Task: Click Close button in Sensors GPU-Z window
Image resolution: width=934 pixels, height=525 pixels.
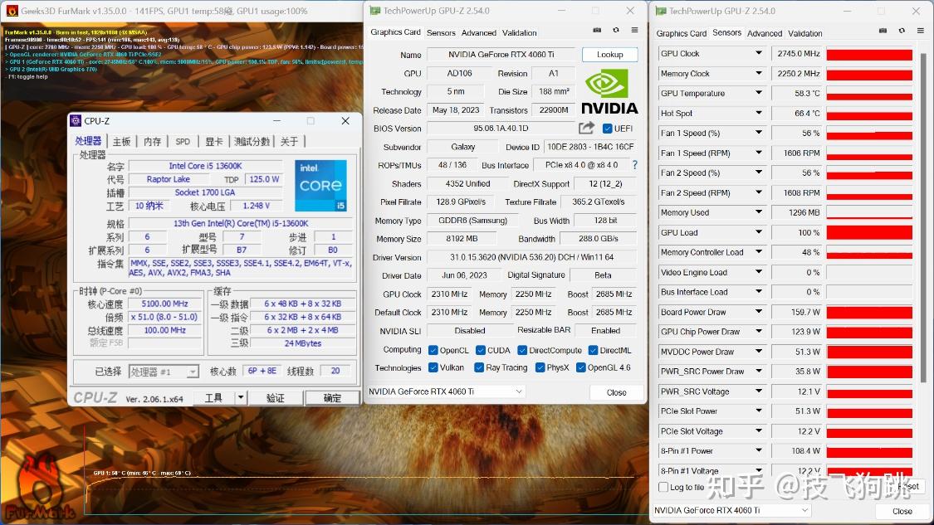Action: point(902,511)
